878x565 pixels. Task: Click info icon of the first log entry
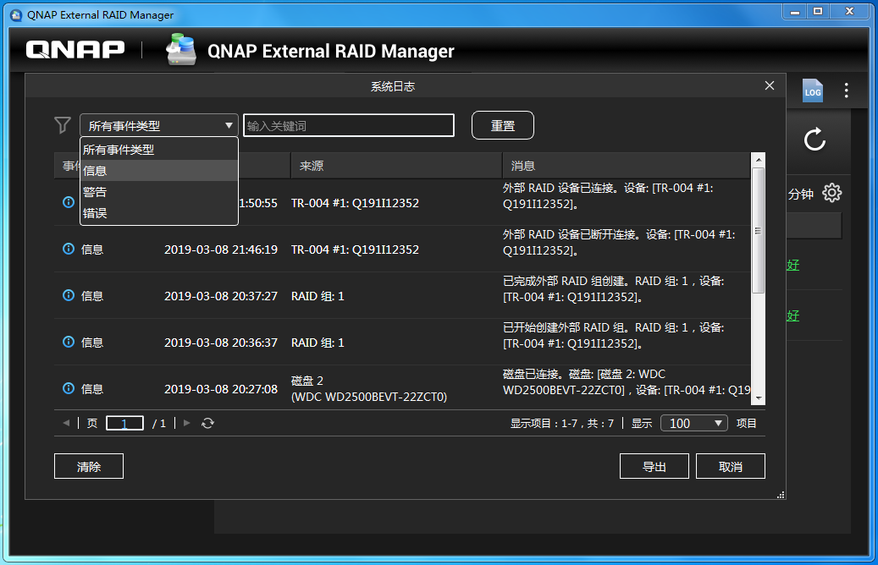[x=69, y=202]
